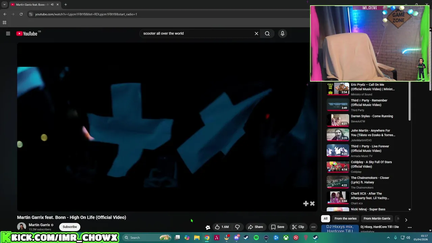
Task: Open Dj Hixxy video options menu
Action: pos(409,227)
